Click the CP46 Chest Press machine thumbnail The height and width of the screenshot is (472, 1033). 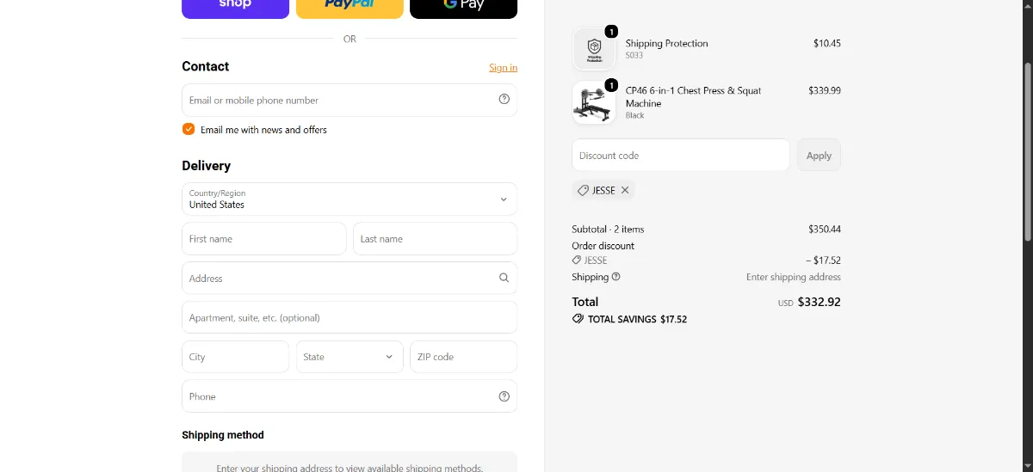click(594, 102)
